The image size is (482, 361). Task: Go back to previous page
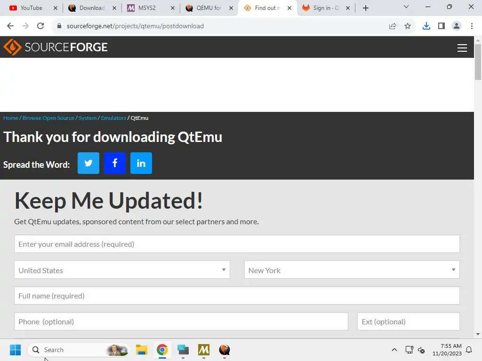(x=10, y=26)
